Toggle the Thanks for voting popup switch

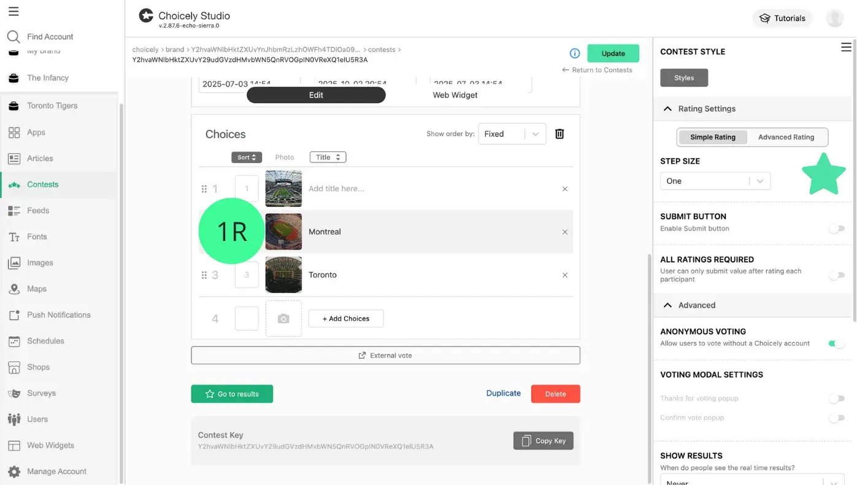[837, 399]
